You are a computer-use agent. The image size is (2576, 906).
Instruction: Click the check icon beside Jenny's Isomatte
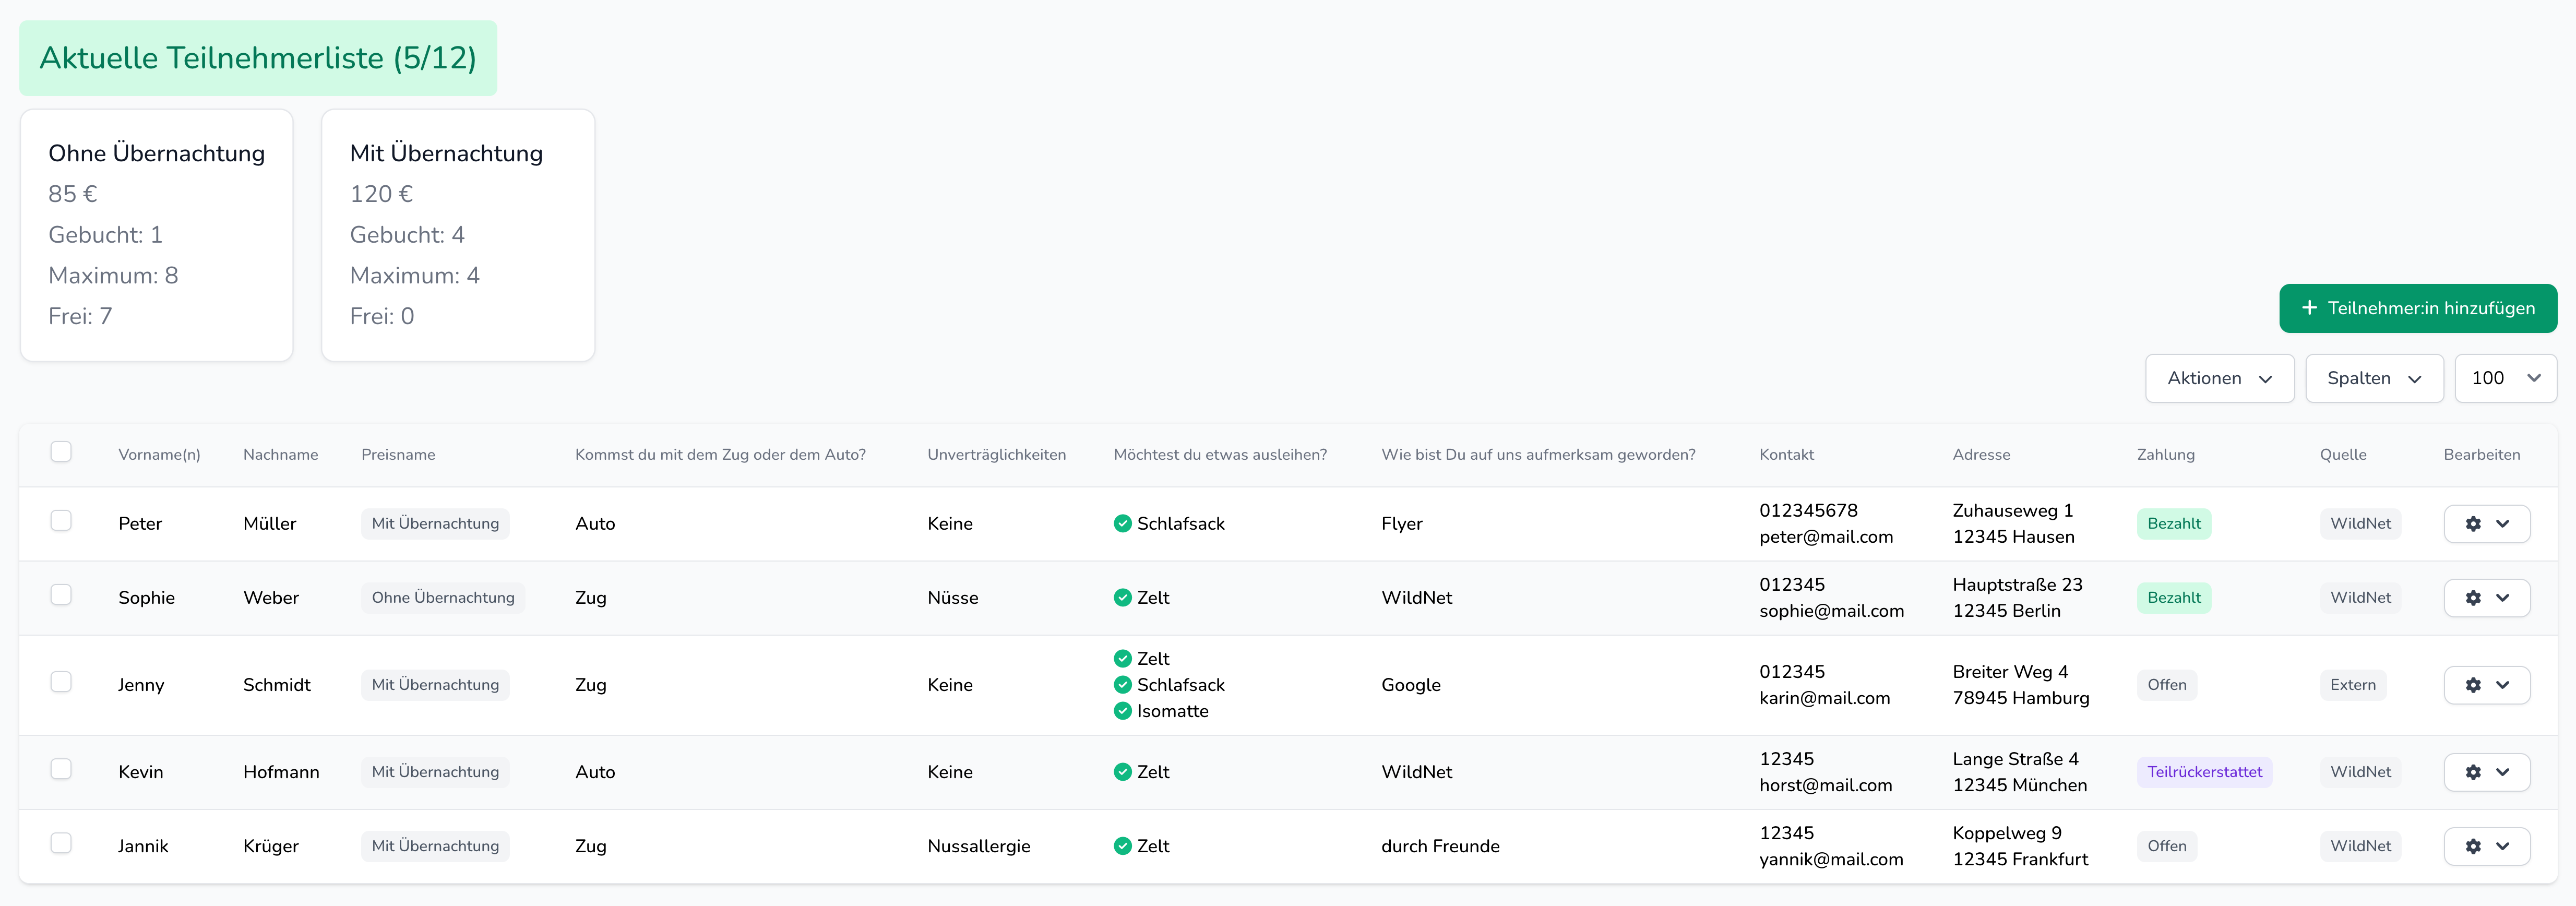(x=1122, y=711)
